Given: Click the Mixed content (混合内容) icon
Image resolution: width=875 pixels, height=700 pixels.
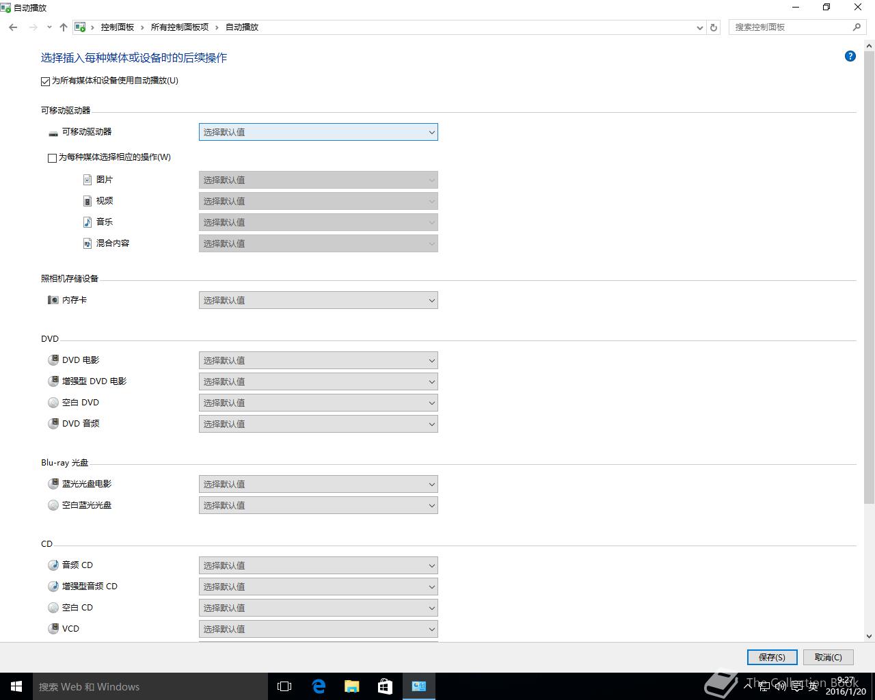Looking at the screenshot, I should pyautogui.click(x=87, y=243).
